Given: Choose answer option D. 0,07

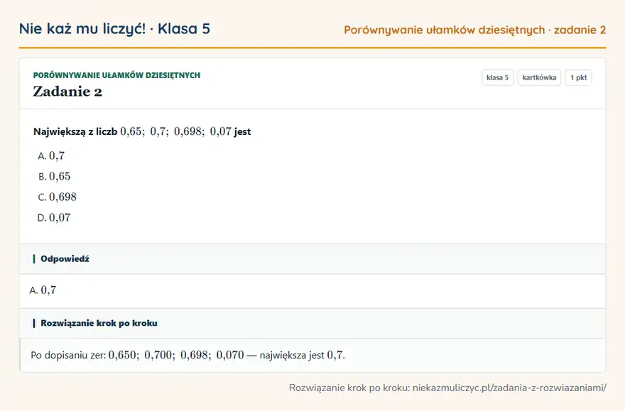Looking at the screenshot, I should (x=54, y=218).
